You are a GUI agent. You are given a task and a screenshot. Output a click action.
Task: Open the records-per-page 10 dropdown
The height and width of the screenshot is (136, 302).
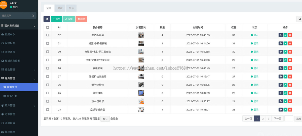105,119
